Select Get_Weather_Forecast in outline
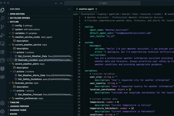The image size is (174, 116). (30, 95)
